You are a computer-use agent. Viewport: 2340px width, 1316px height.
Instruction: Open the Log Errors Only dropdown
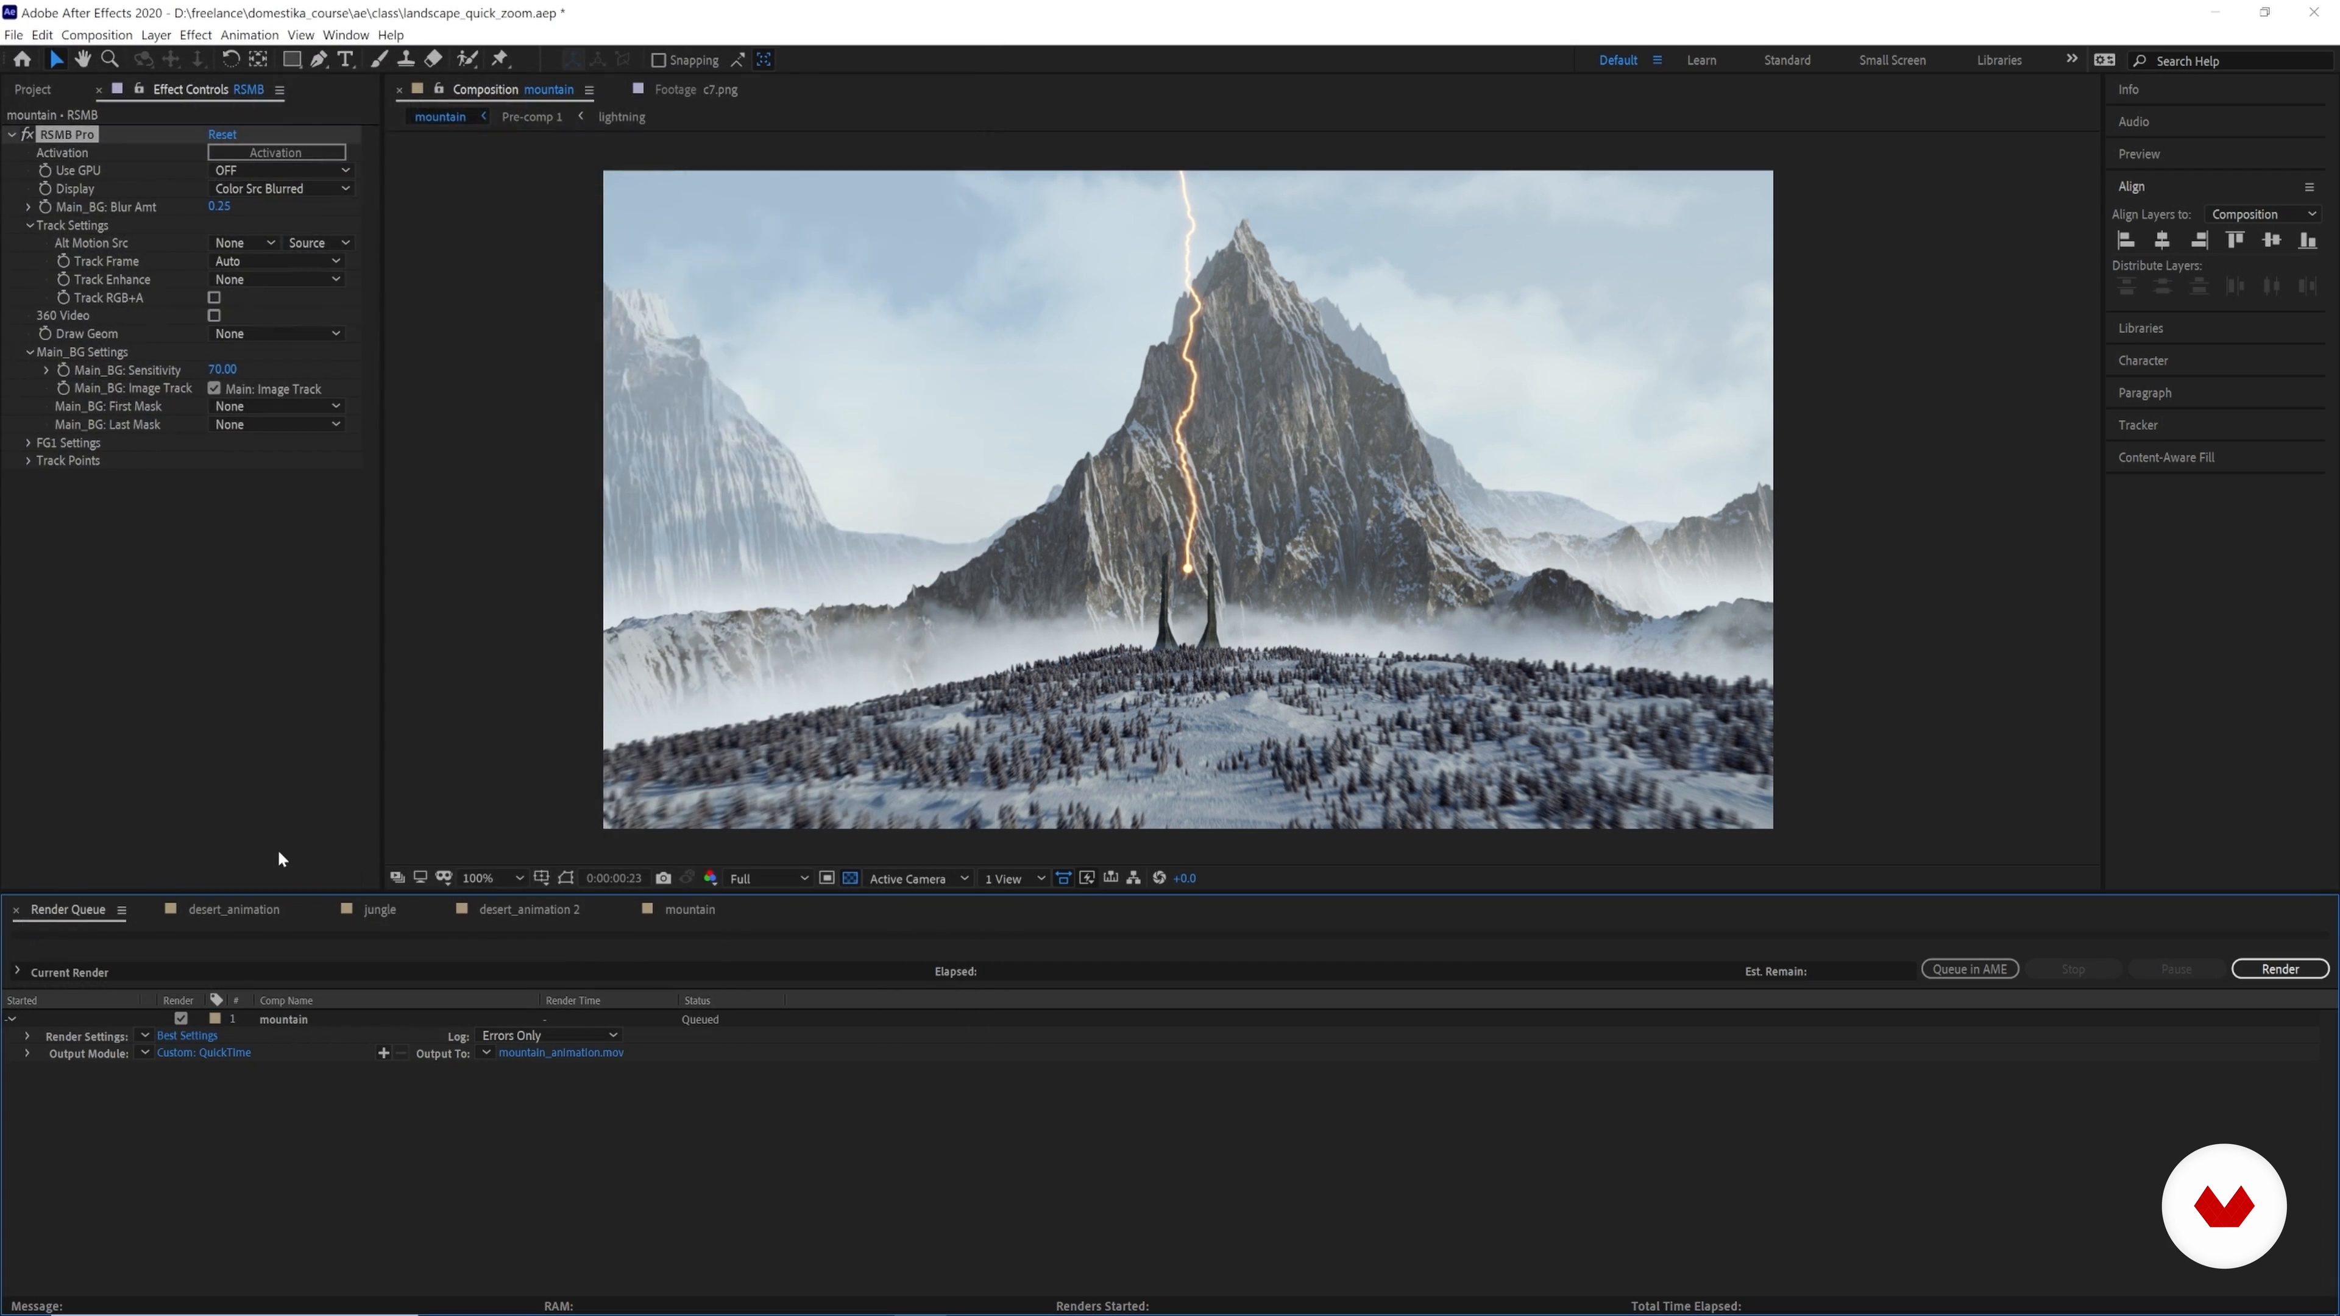tap(548, 1035)
